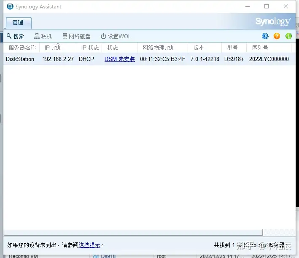Click the 设置WOL toolbar button
Viewport: 299px width, 258px height.
pyautogui.click(x=116, y=36)
